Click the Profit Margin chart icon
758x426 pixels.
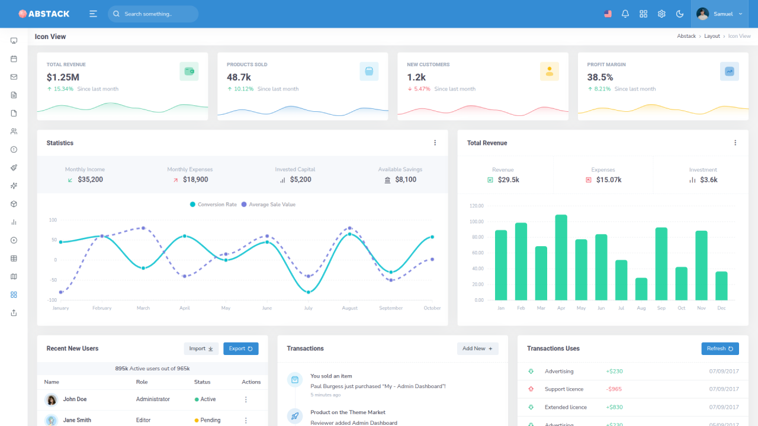point(730,71)
